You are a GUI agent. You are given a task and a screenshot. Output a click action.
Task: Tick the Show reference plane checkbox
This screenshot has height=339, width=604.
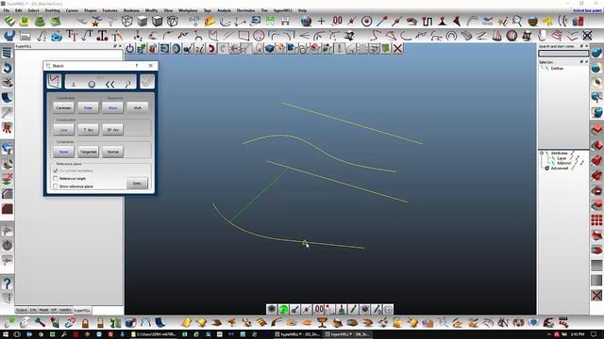pyautogui.click(x=56, y=186)
